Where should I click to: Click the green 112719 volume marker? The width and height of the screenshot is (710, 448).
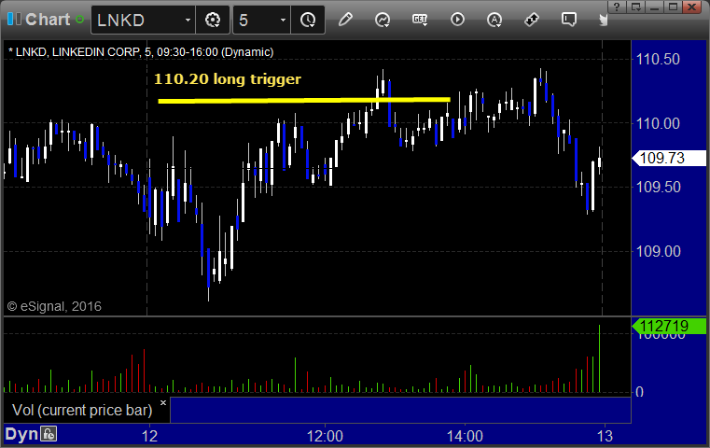coord(669,326)
